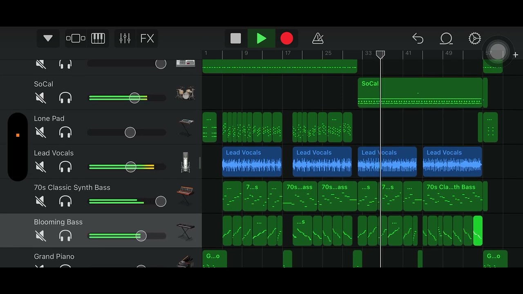The height and width of the screenshot is (294, 523).
Task: Select the first Grand Piano G...o region
Action: 215,259
